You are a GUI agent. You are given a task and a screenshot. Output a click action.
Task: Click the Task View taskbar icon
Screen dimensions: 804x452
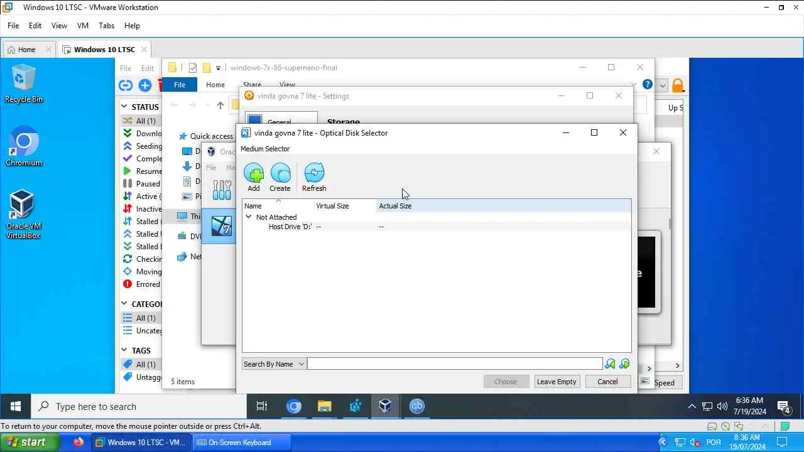pyautogui.click(x=262, y=406)
